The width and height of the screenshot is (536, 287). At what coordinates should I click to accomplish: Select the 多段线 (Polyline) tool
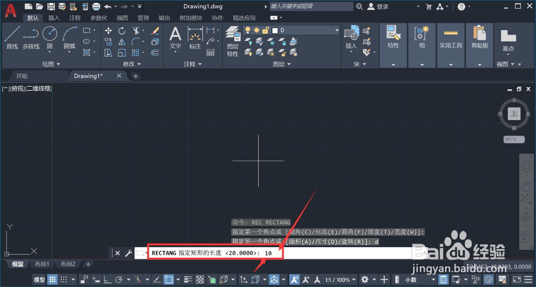[x=31, y=38]
